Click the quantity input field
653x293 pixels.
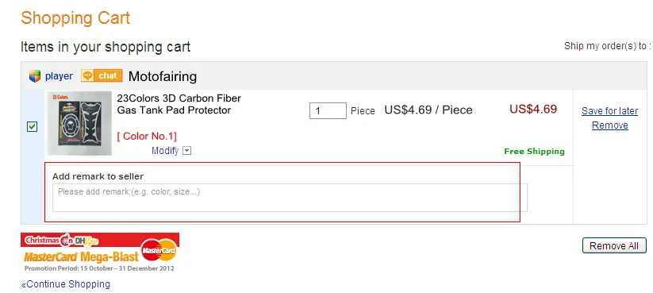[x=328, y=111]
